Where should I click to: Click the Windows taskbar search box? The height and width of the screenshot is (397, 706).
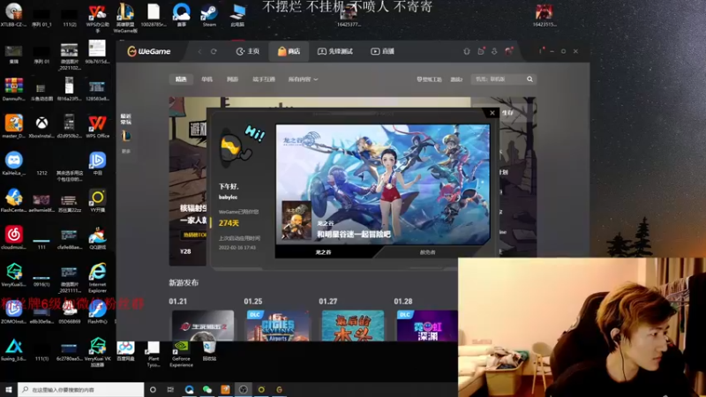tap(81, 389)
